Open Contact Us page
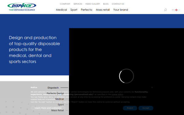Image resolution: width=184 pixels, height=115 pixels. coord(118,4)
